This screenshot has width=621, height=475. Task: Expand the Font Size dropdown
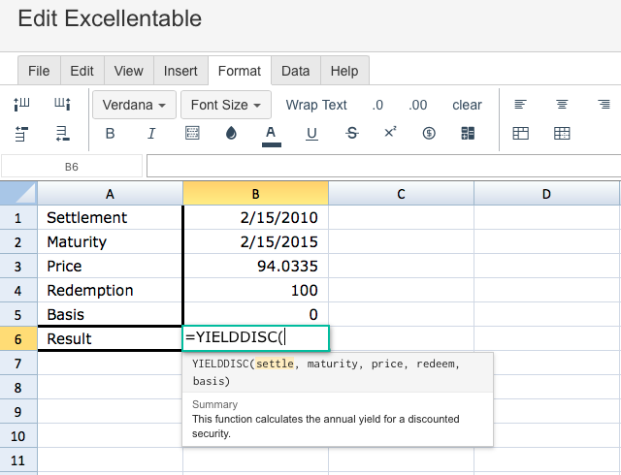click(226, 105)
